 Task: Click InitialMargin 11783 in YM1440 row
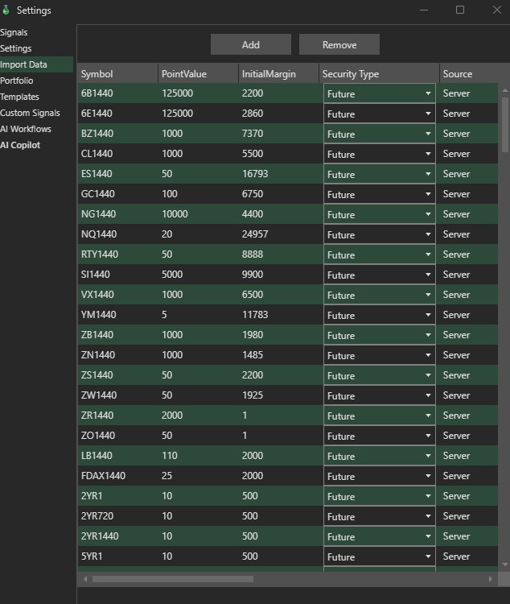pyautogui.click(x=255, y=315)
